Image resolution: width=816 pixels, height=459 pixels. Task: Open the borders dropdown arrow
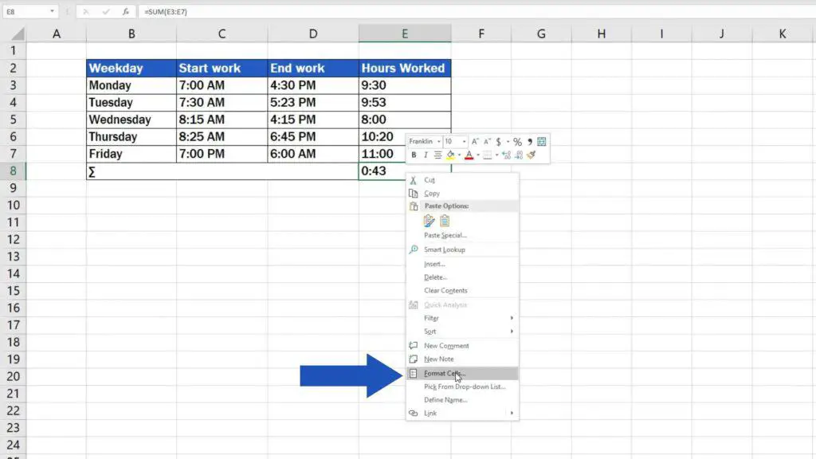pyautogui.click(x=496, y=155)
